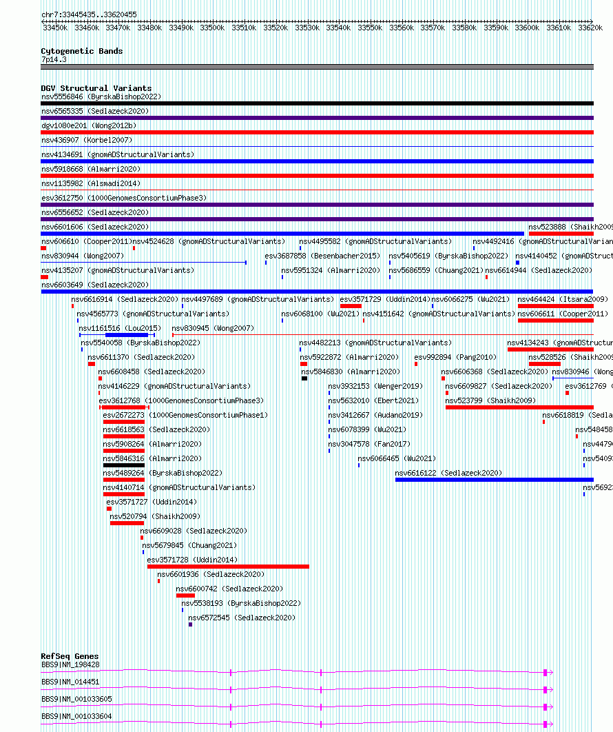Open nsv6611370 (Sedlazeck2020) variant
The width and height of the screenshot is (613, 732).
[x=141, y=357]
